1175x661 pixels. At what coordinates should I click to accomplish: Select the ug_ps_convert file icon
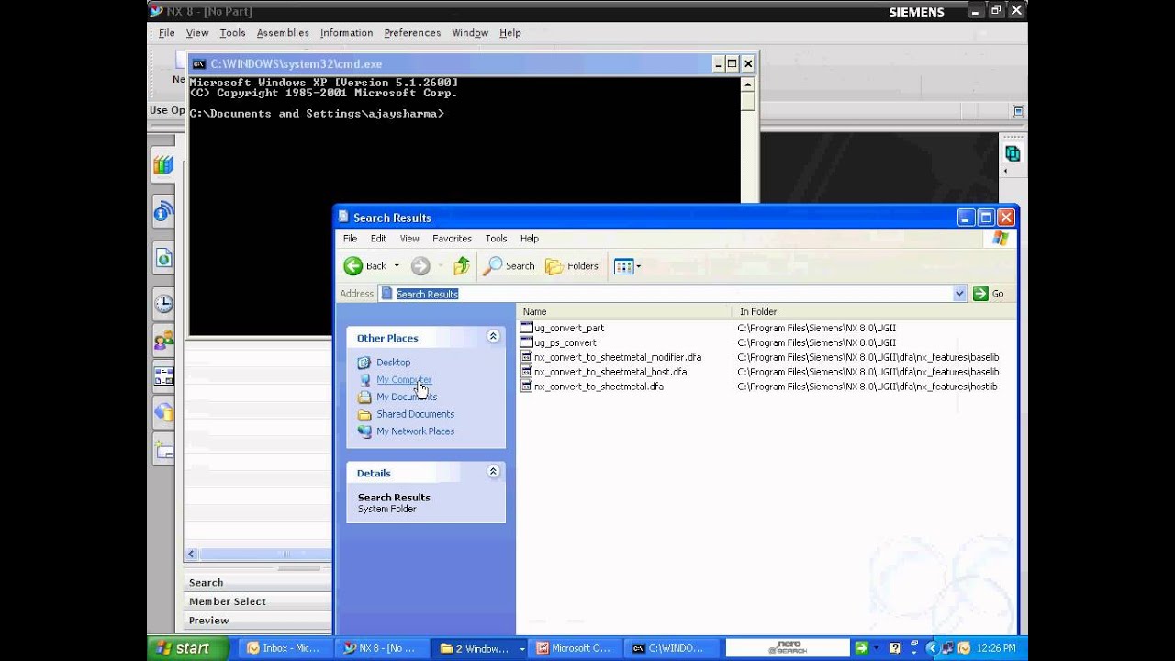(526, 342)
